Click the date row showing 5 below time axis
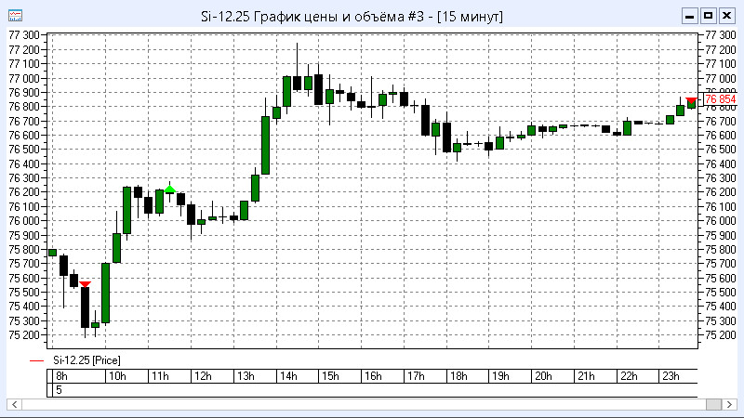This screenshot has width=744, height=418. (60, 390)
